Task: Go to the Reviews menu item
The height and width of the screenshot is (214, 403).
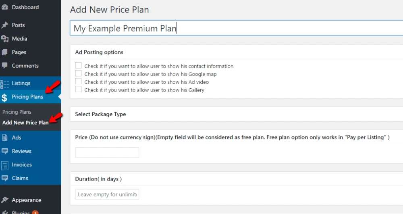Action: point(21,151)
